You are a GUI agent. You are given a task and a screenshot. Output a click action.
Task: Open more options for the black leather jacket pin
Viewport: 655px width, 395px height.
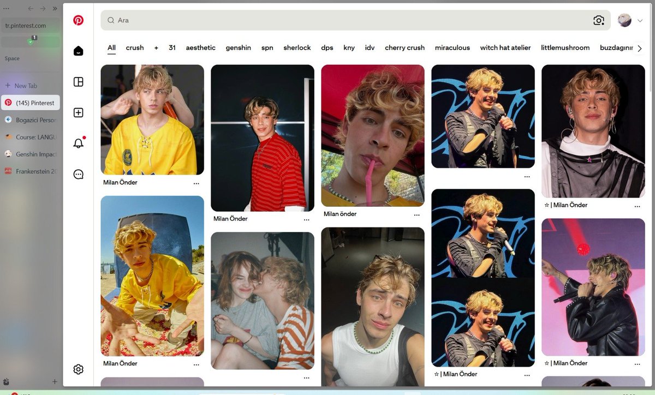pyautogui.click(x=638, y=364)
